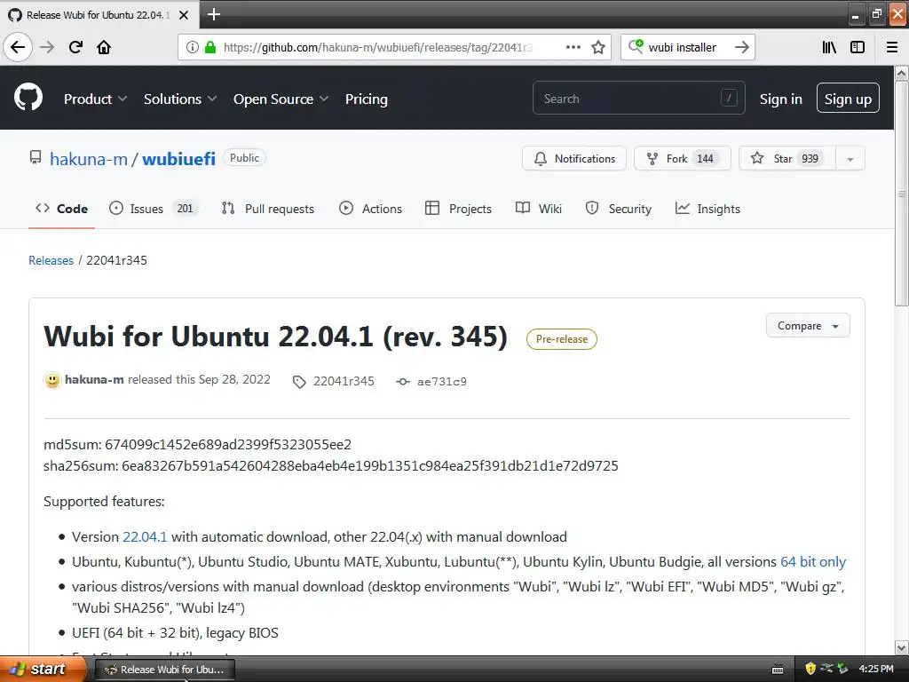Open the Issues tab

[x=154, y=209]
